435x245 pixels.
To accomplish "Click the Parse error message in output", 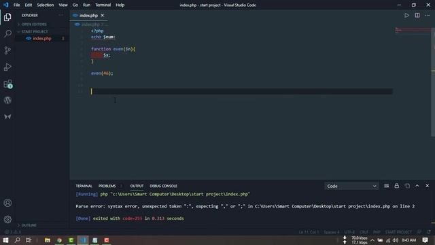I will point(245,206).
